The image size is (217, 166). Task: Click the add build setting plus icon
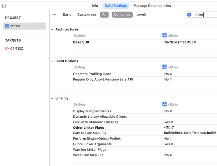click(54, 15)
